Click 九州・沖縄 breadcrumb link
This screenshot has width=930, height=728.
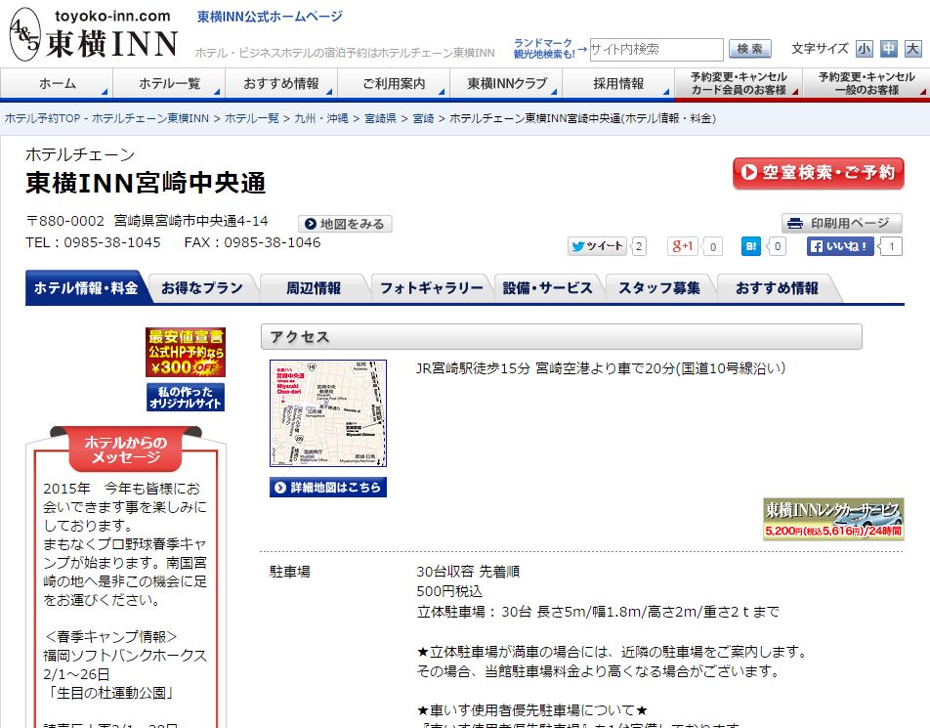tap(321, 118)
